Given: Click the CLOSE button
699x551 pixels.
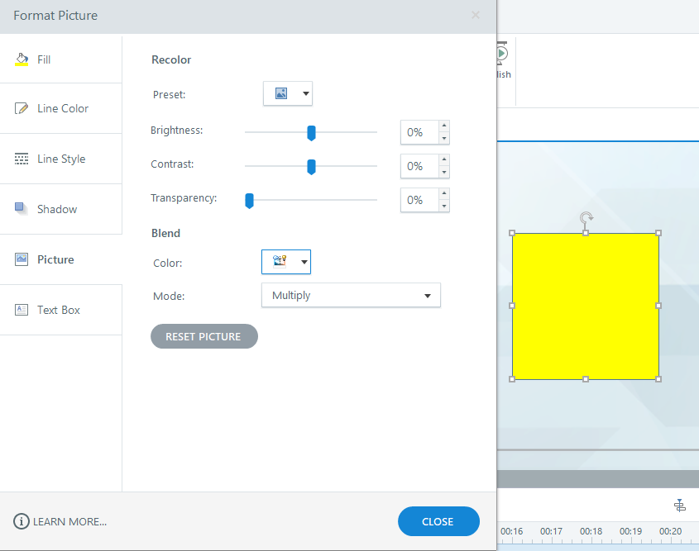Looking at the screenshot, I should click(438, 521).
